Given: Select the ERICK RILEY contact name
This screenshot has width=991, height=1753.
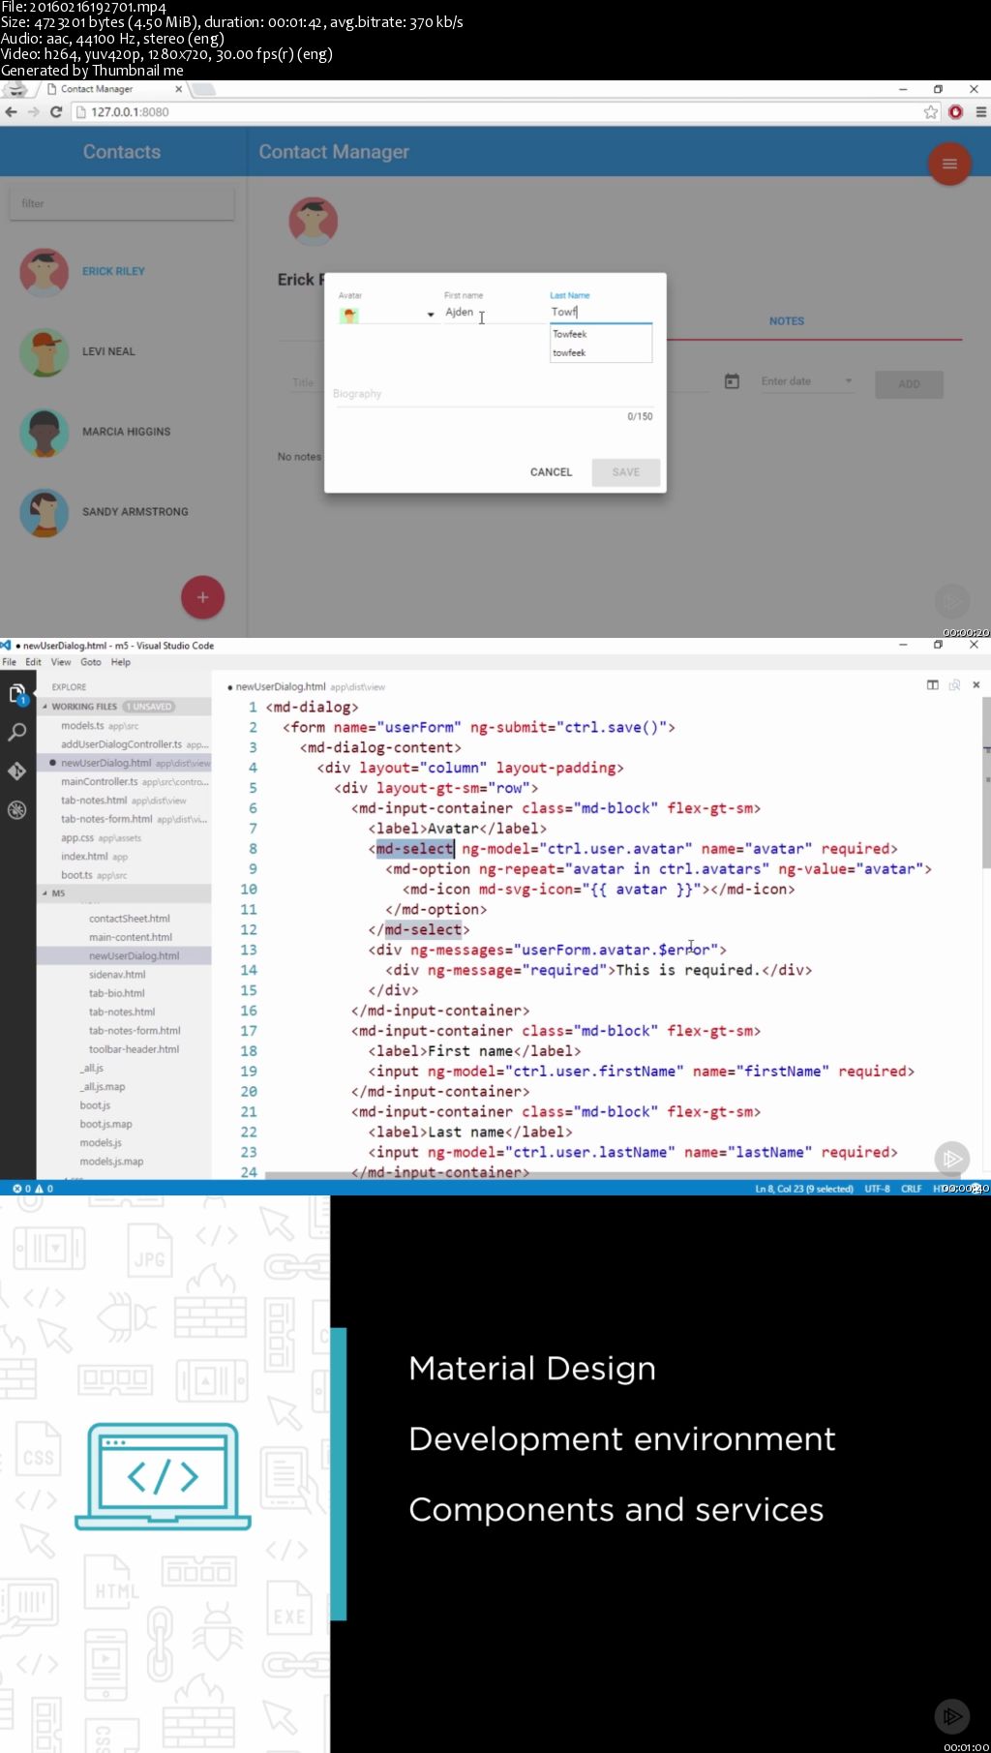Looking at the screenshot, I should click(113, 272).
